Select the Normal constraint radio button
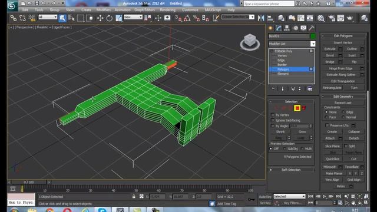Image resolution: width=377 pixels, height=212 pixels. click(x=343, y=117)
